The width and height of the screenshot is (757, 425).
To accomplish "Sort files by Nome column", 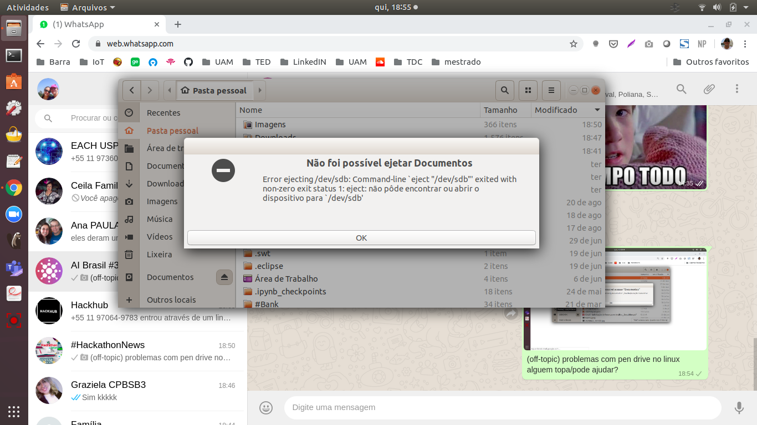I will [358, 110].
